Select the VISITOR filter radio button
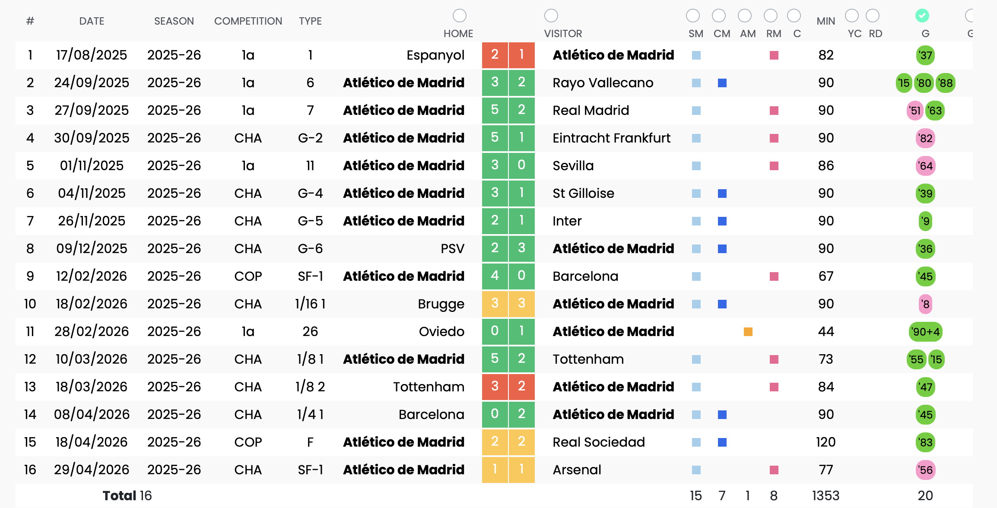This screenshot has height=508, width=997. click(x=551, y=16)
